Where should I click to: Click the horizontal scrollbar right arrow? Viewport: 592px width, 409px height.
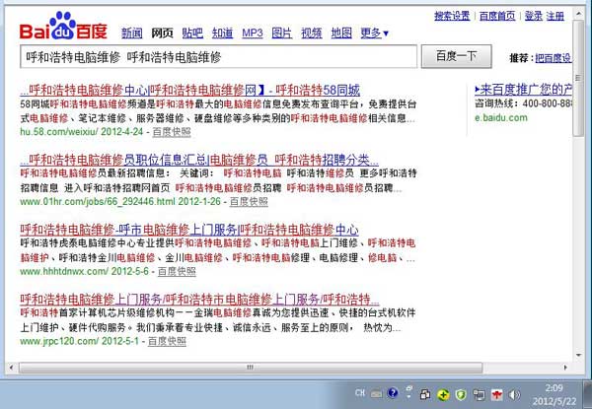565,368
